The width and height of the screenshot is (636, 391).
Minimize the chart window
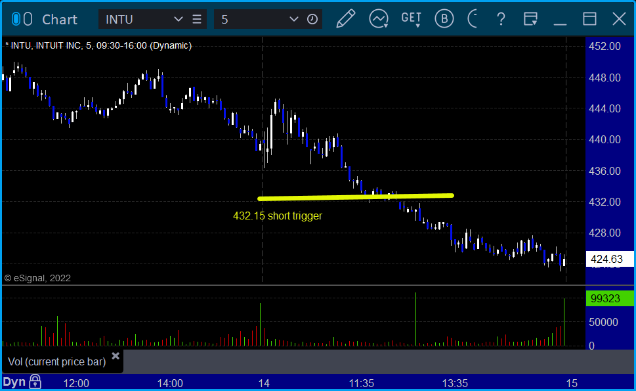coord(560,24)
